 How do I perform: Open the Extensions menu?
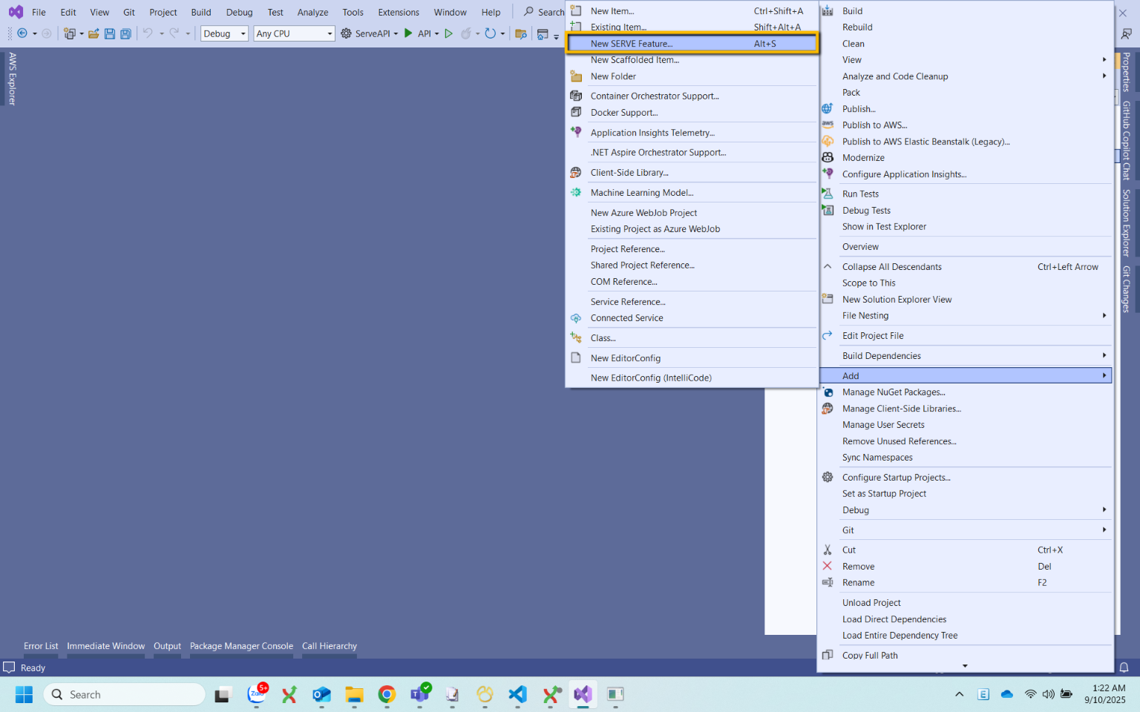pos(398,12)
